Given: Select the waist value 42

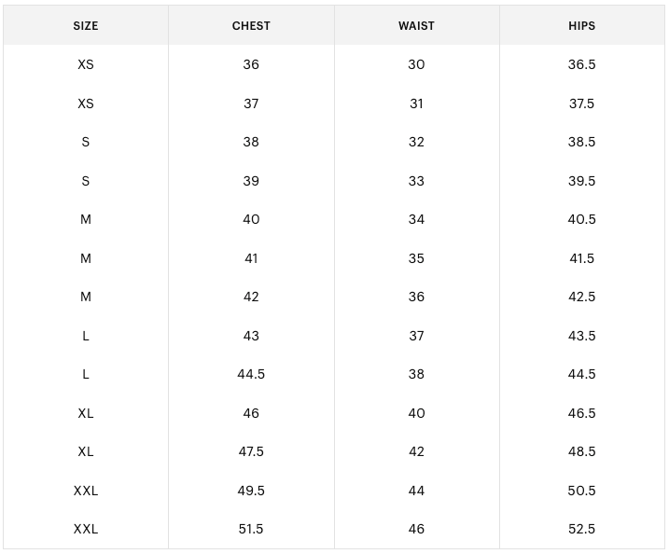Looking at the screenshot, I should [x=416, y=451].
